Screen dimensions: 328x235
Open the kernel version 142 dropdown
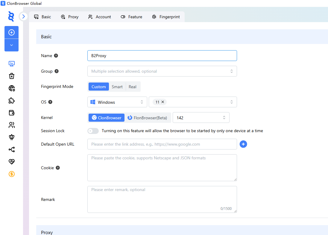pos(201,118)
